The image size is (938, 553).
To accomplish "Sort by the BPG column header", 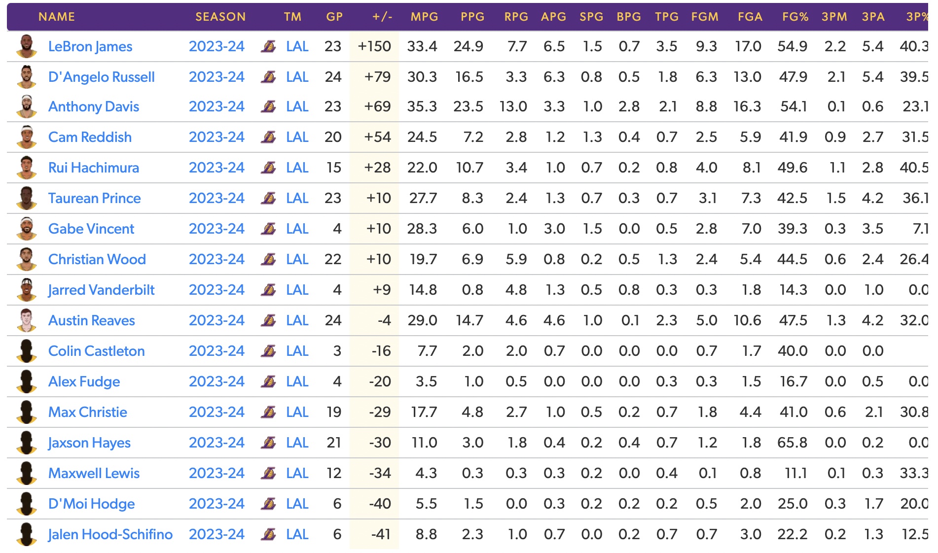I will point(629,17).
